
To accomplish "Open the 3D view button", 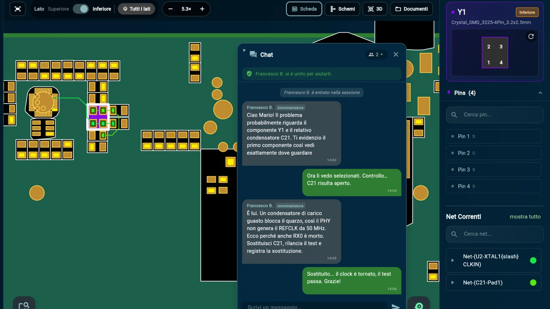I will [x=375, y=9].
